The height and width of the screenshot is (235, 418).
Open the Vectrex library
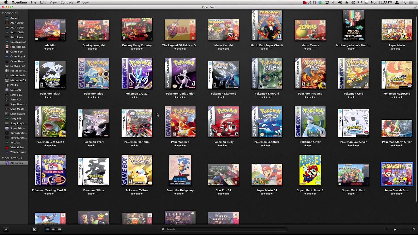pos(14,143)
